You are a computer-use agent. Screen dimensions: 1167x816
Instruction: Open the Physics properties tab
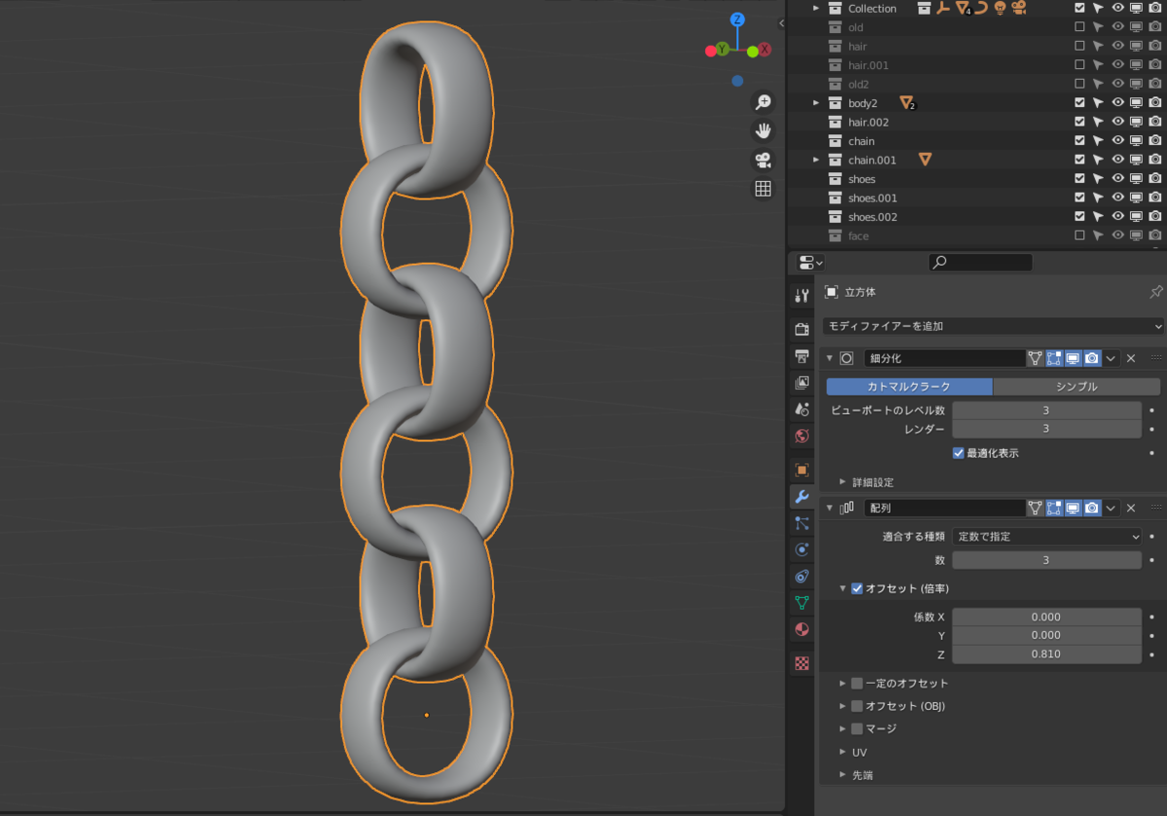click(x=801, y=550)
